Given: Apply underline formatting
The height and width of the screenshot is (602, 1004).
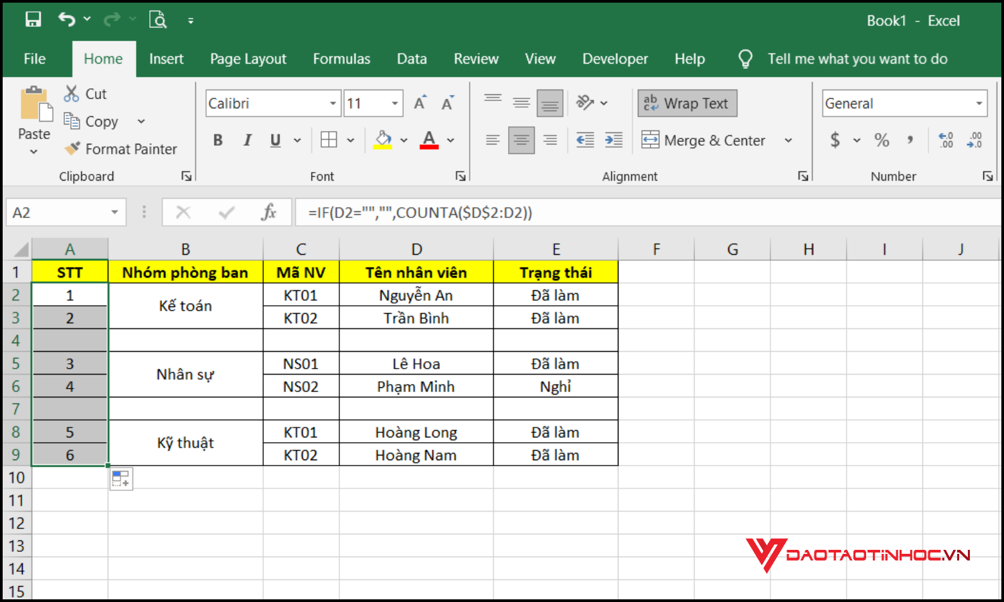Looking at the screenshot, I should point(274,140).
